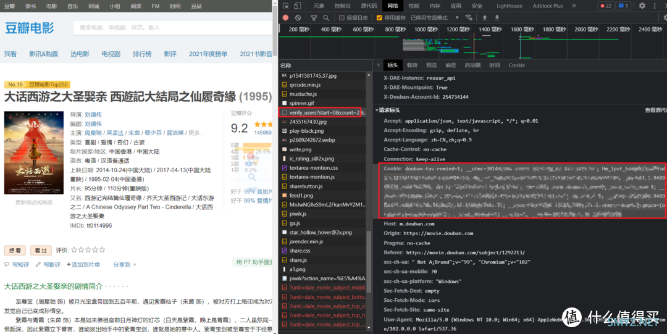Open director link 刘镇伟 beside 导演
This screenshot has width=667, height=334.
[x=93, y=114]
